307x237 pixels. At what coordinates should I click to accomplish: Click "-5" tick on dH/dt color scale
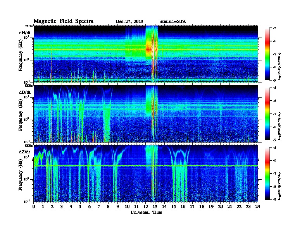click(274, 28)
